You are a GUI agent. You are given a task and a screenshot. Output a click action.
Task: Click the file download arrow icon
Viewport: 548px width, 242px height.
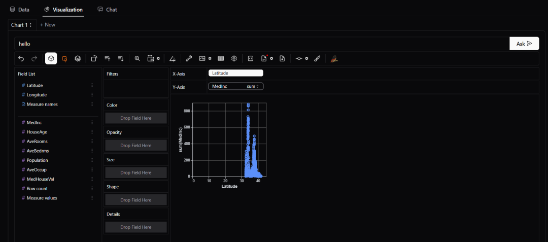coord(283,59)
